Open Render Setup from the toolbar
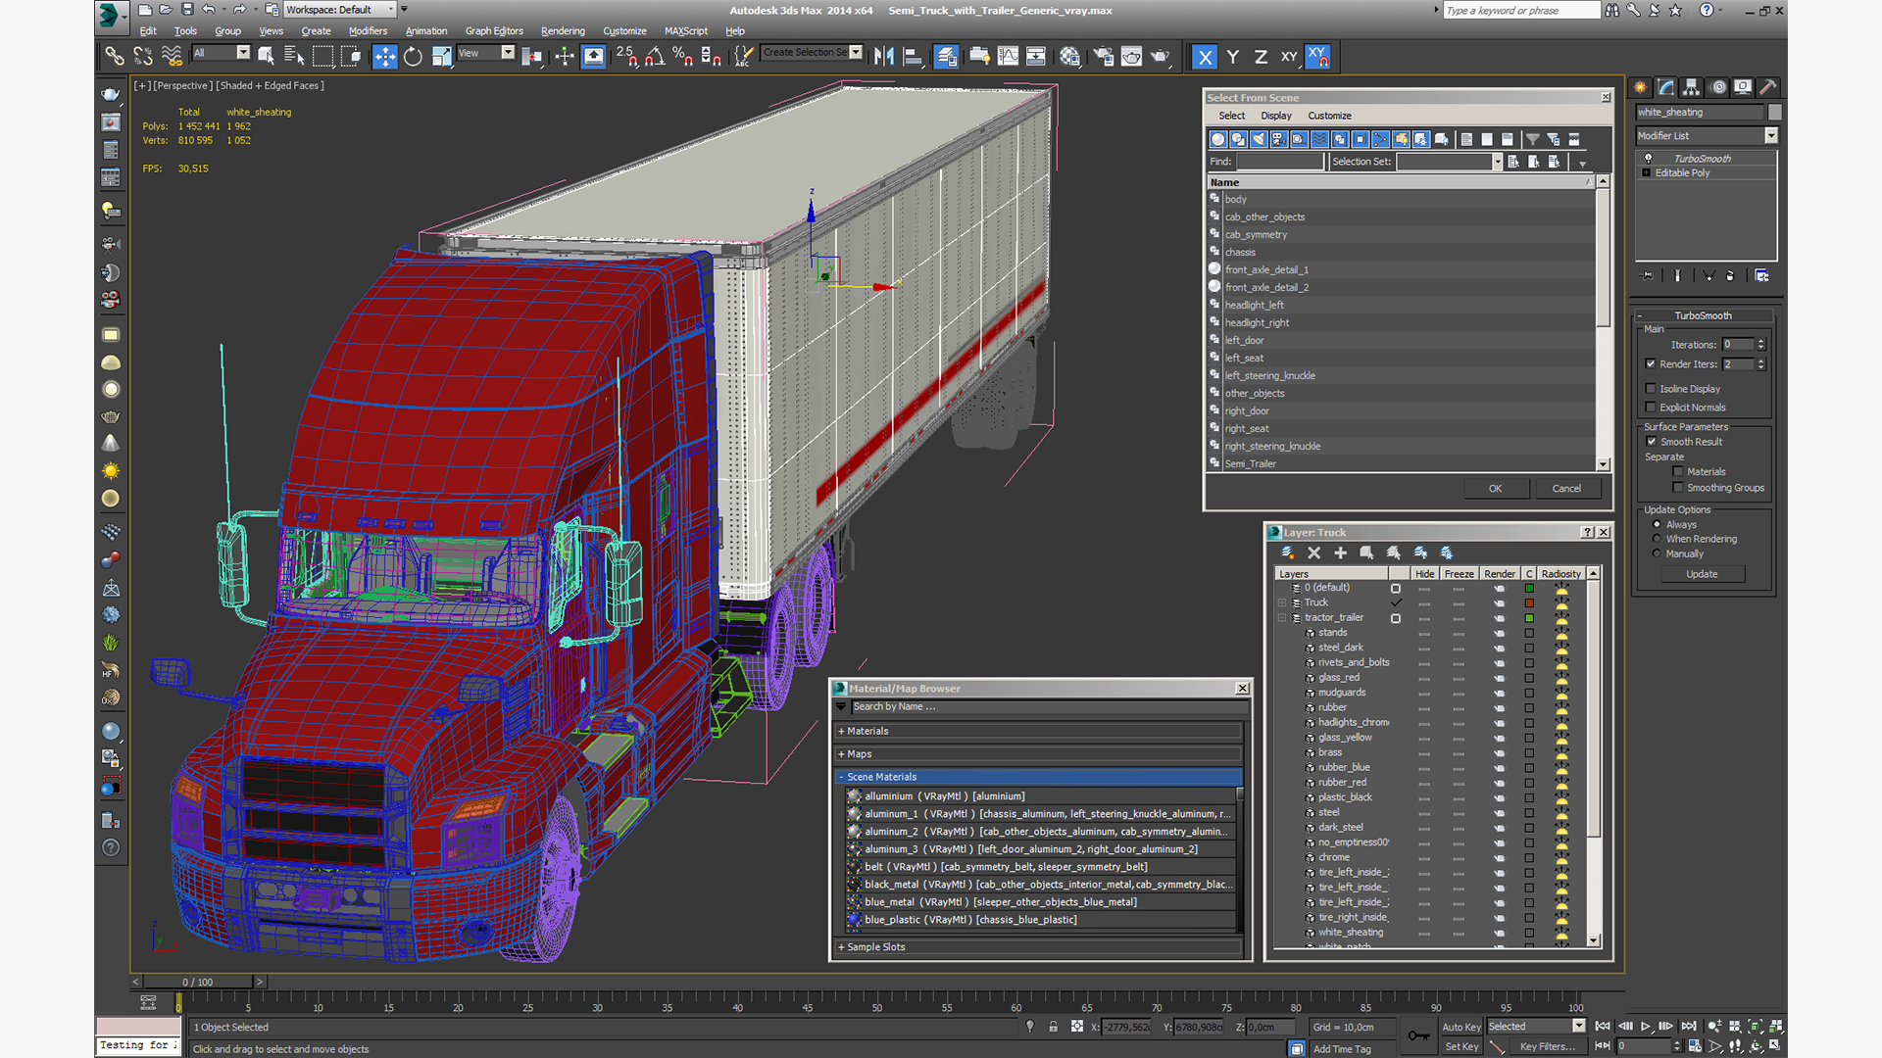 [x=1104, y=57]
